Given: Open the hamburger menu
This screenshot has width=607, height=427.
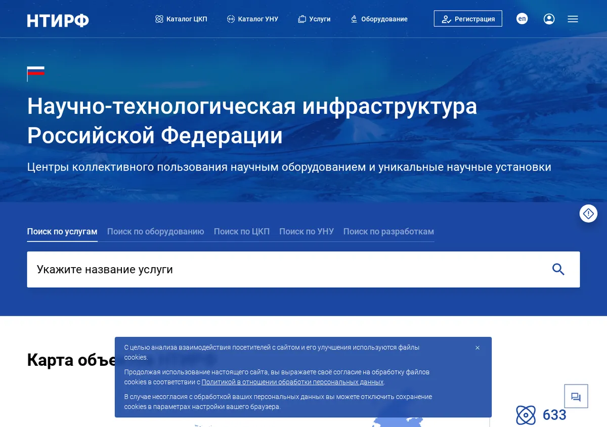Looking at the screenshot, I should click(573, 19).
